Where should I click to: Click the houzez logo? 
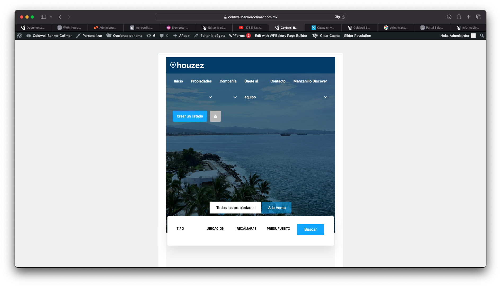click(x=187, y=65)
